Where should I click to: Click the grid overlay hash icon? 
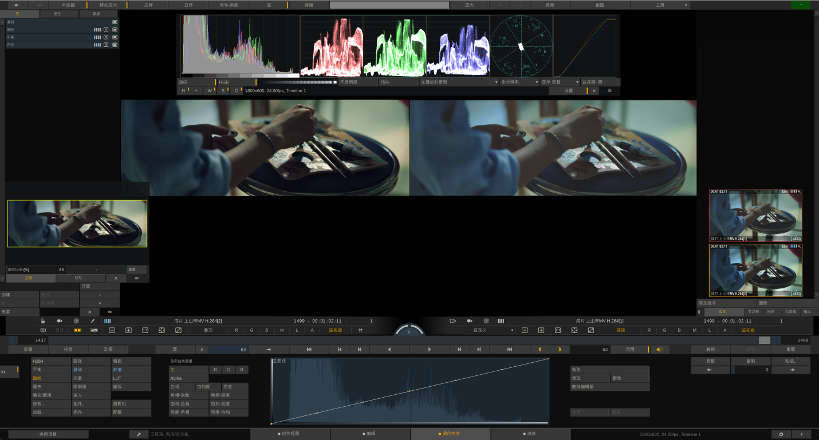point(360,330)
